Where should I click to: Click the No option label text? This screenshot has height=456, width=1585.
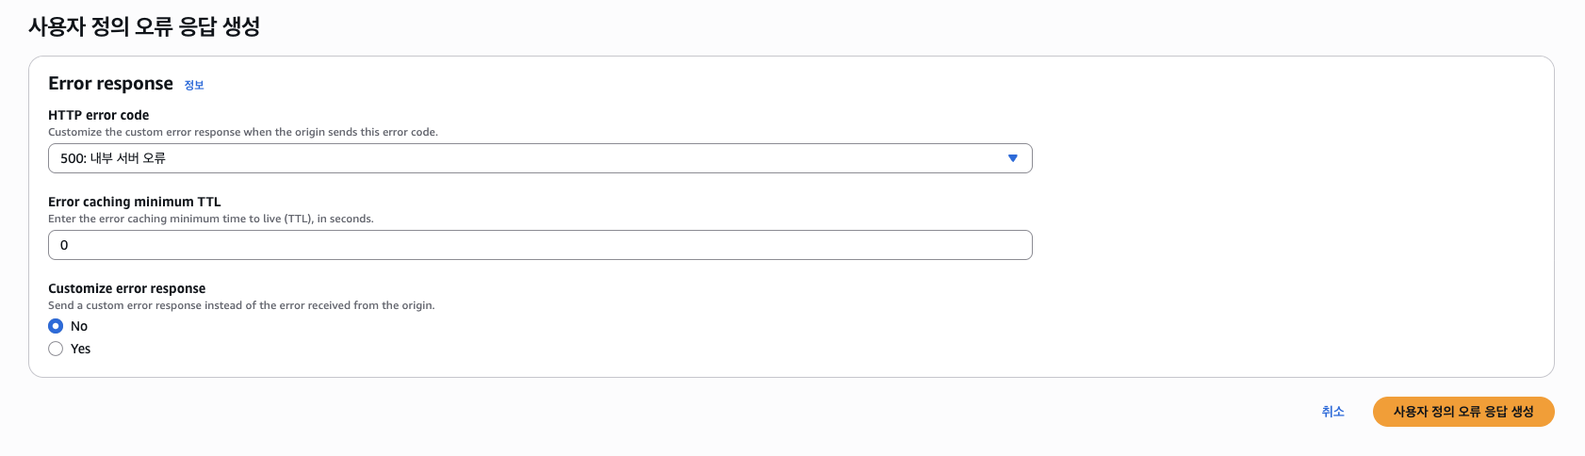pyautogui.click(x=79, y=326)
